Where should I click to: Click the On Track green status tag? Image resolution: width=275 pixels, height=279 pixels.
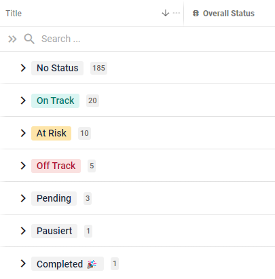point(55,100)
